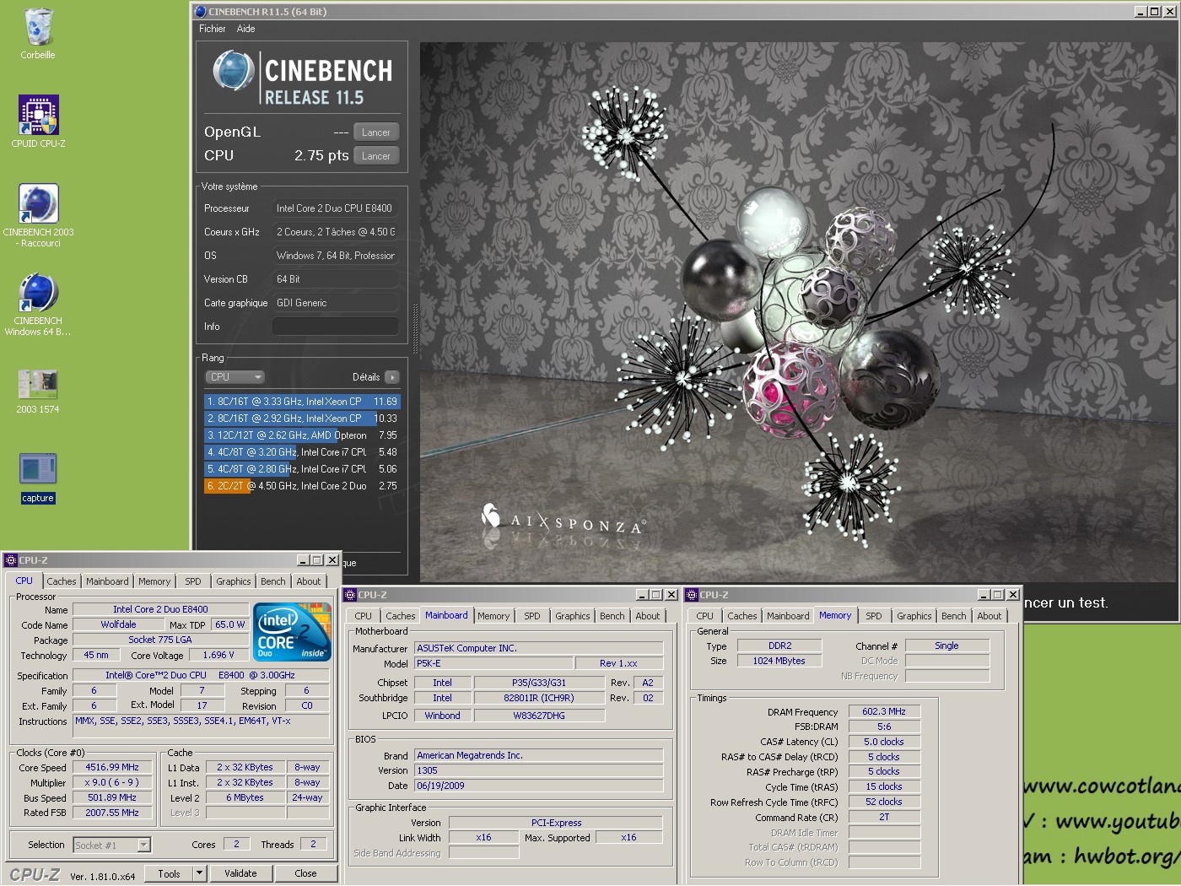Open Caches tab in the Memory CPU-Z window
The width and height of the screenshot is (1181, 886).
(x=742, y=616)
